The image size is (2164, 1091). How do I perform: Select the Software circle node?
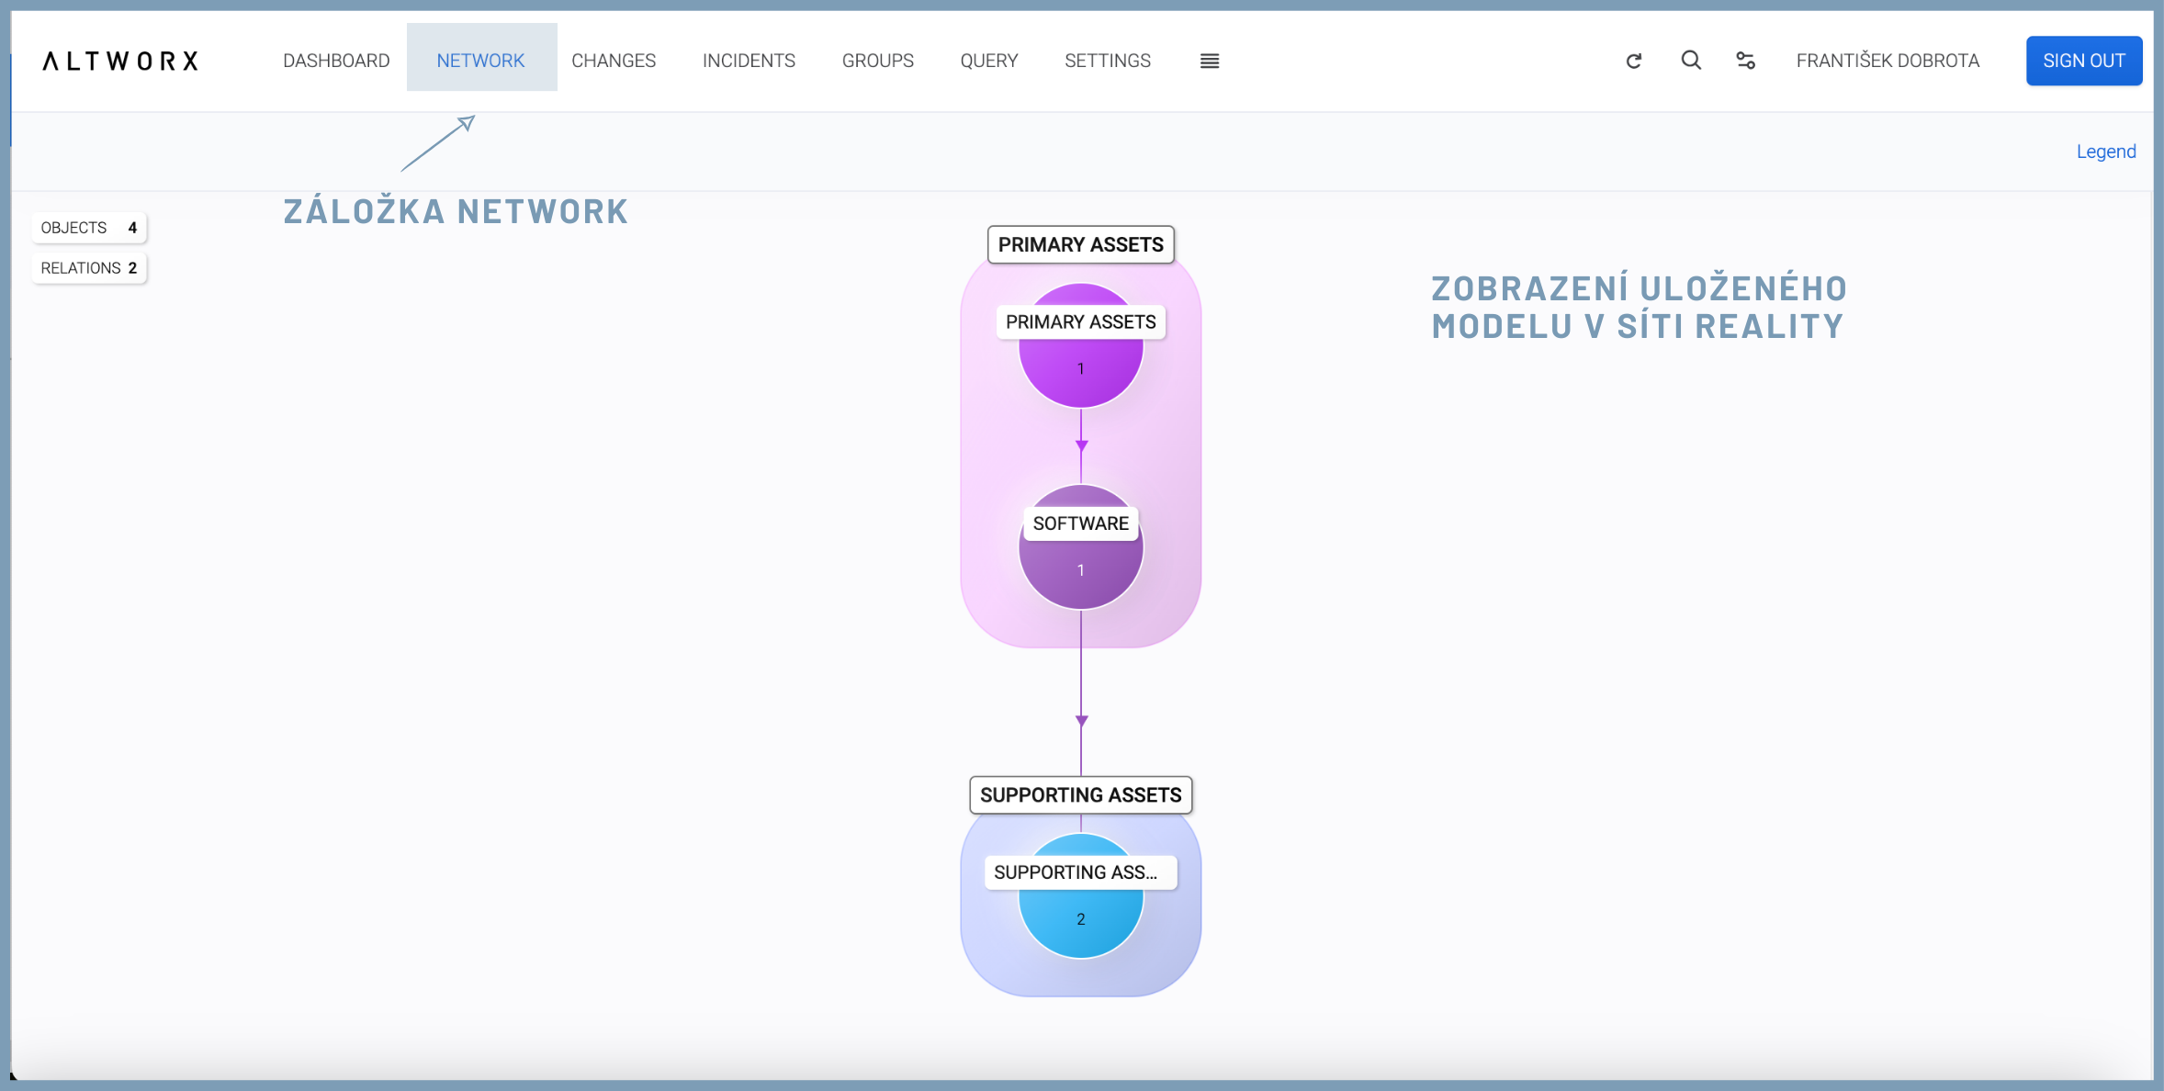tap(1080, 571)
